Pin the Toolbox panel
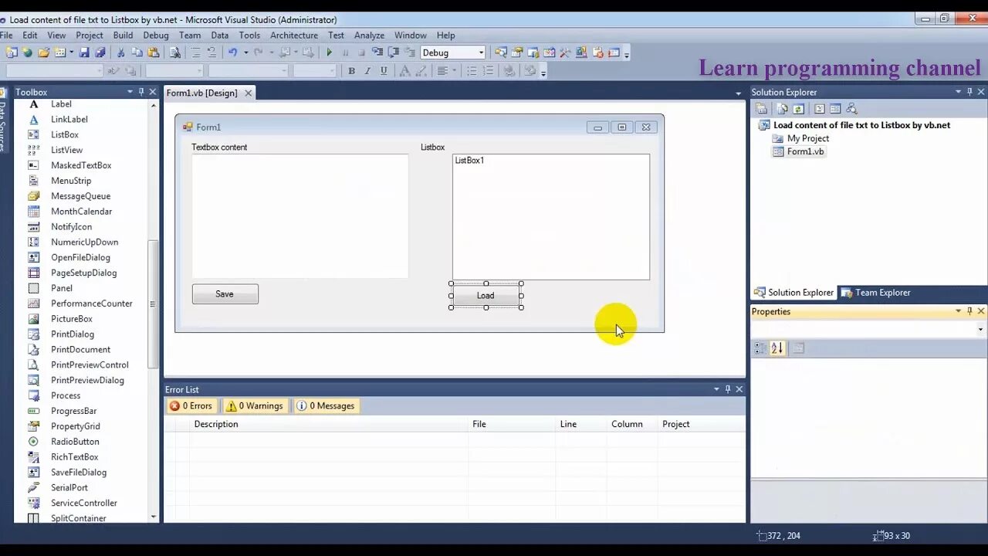Screen dimensions: 988x556 tap(141, 92)
